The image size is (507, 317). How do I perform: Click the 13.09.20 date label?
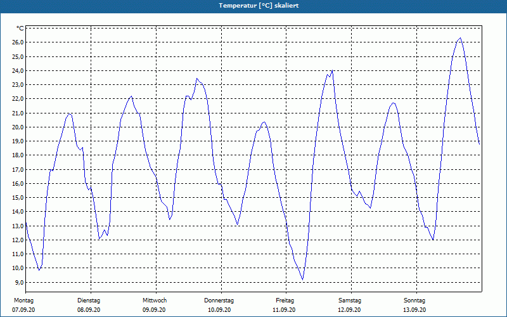coord(414,310)
